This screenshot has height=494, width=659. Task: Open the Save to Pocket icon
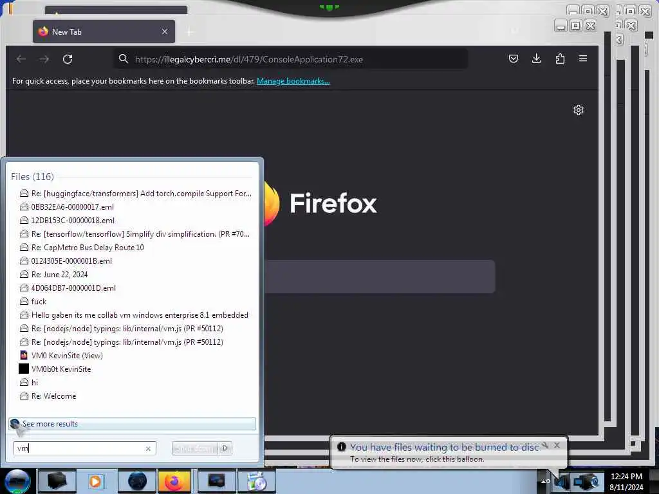tap(513, 59)
